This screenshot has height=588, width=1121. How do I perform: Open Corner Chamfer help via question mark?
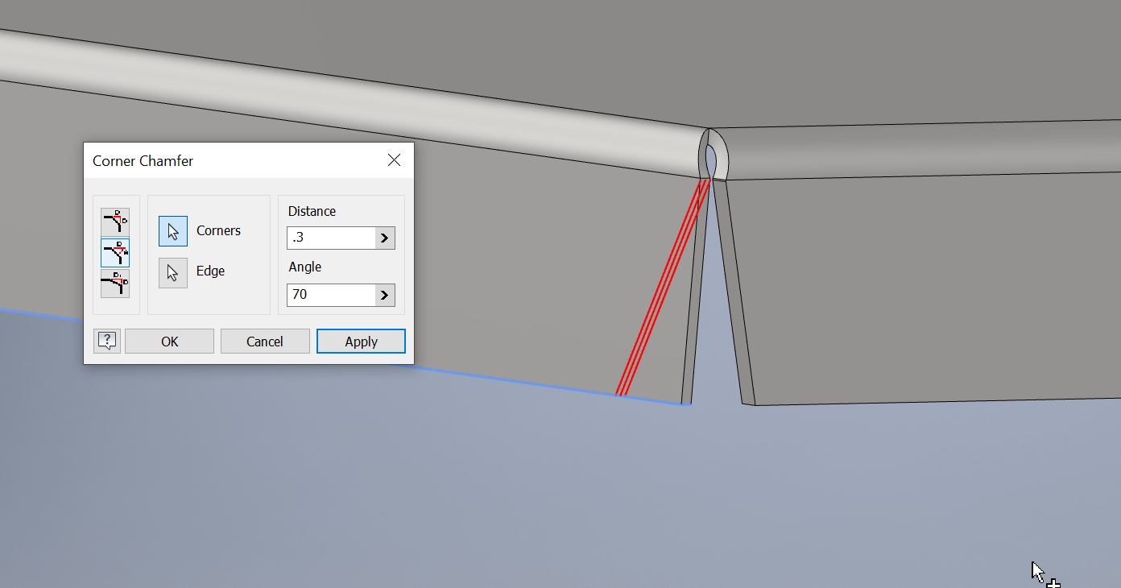click(x=106, y=341)
